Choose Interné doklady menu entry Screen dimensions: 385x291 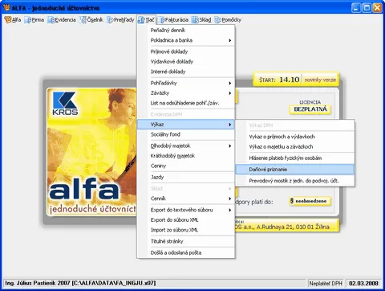(186, 72)
